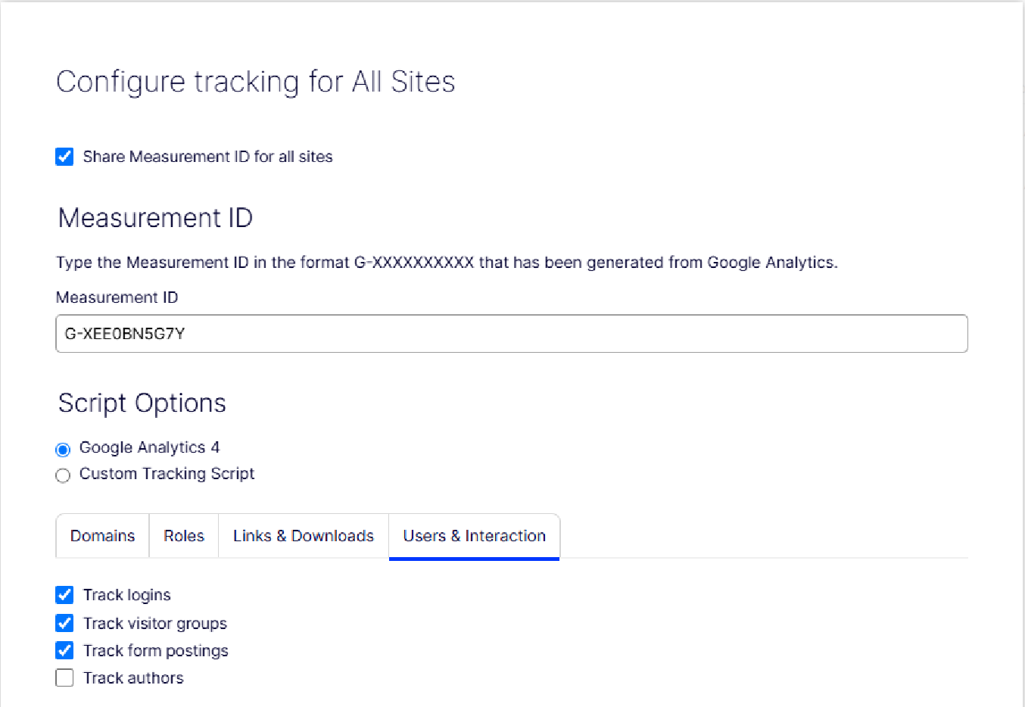This screenshot has height=707, width=1025.
Task: Click the 'Measurement ID' label above the field
Action: tap(117, 297)
